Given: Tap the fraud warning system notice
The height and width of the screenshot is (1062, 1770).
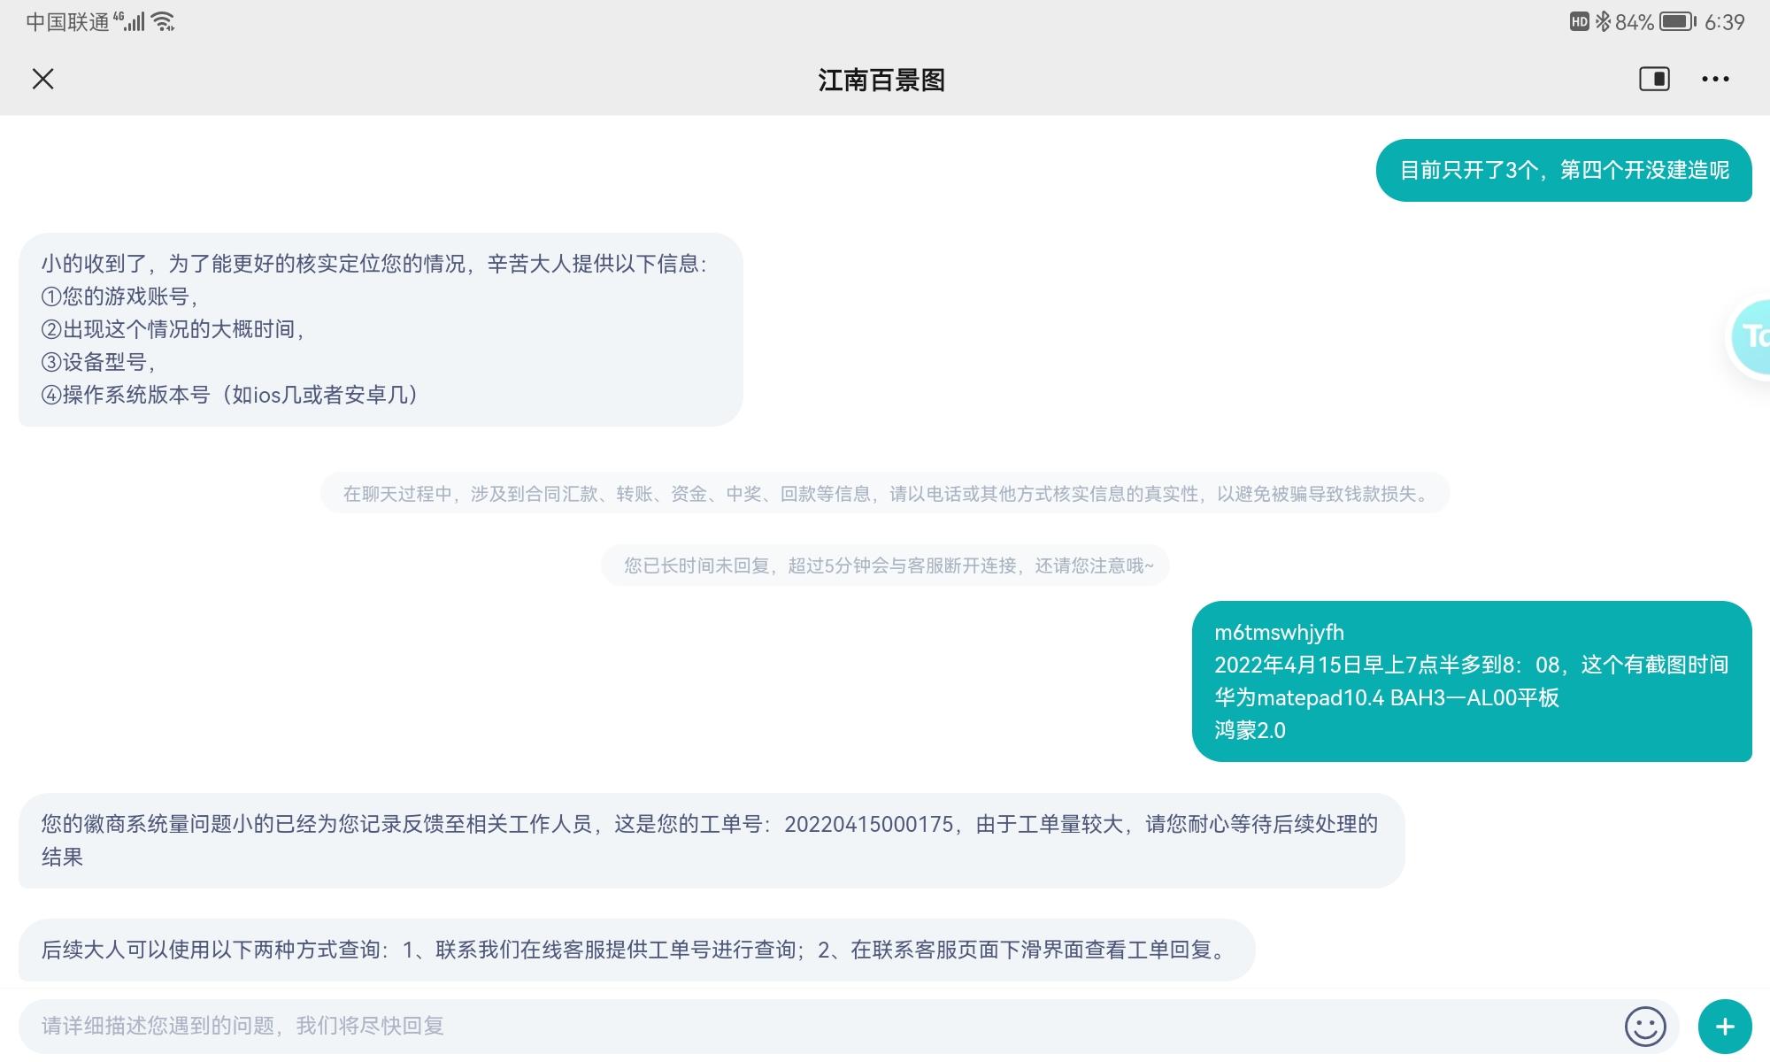Looking at the screenshot, I should click(885, 494).
